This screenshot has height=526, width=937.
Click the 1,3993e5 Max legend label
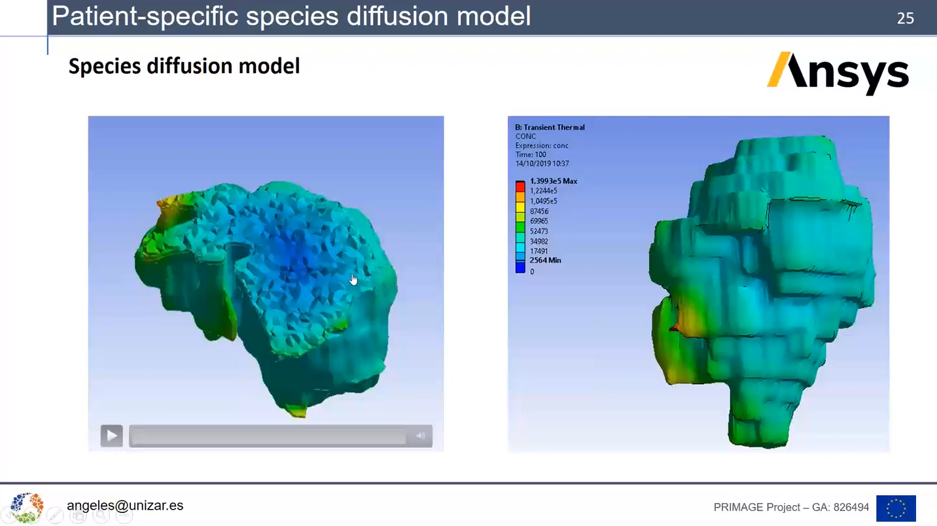click(554, 181)
